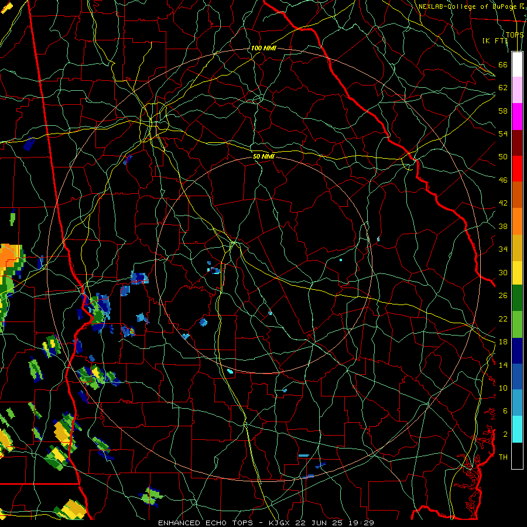Click the "54" legend value

[x=503, y=134]
